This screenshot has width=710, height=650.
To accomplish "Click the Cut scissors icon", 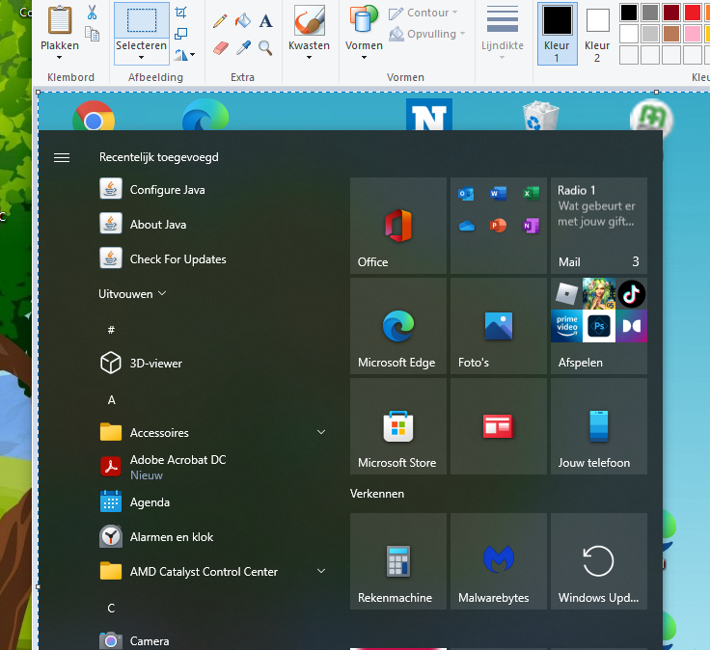I will [92, 13].
